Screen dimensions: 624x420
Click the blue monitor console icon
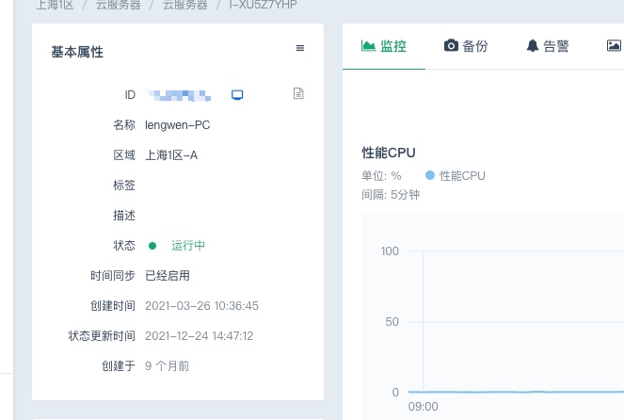(x=237, y=94)
